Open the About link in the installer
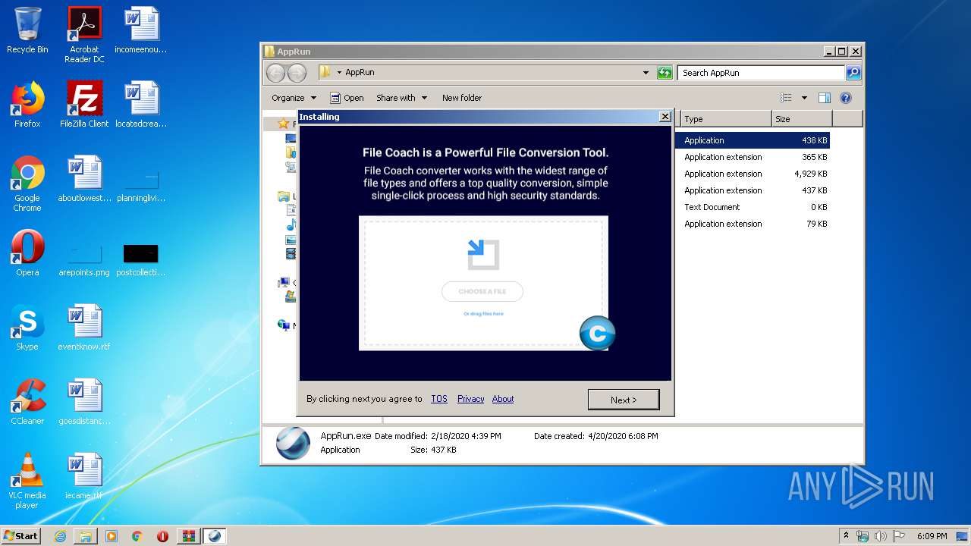Screen dimensions: 971x546 click(503, 399)
